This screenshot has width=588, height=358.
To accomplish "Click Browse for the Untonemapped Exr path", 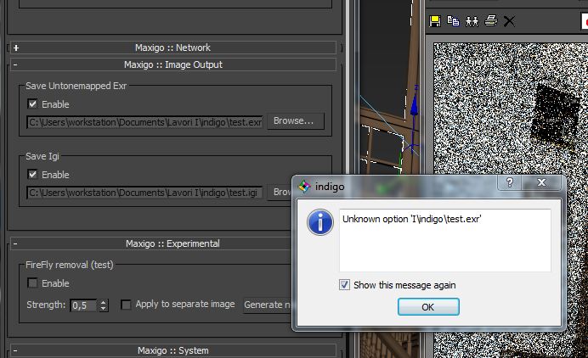I will point(294,121).
